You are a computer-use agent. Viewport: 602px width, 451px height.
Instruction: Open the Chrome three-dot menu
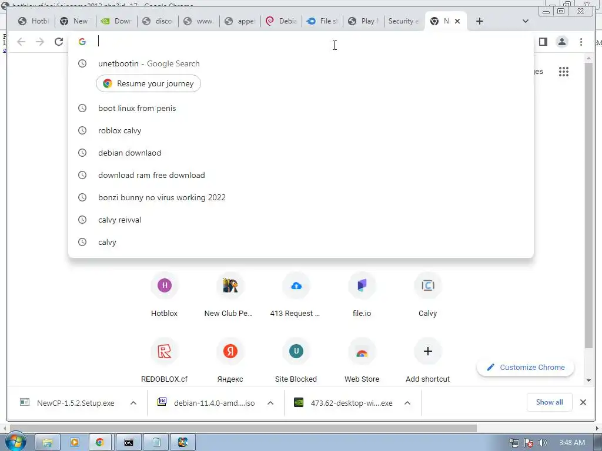581,42
